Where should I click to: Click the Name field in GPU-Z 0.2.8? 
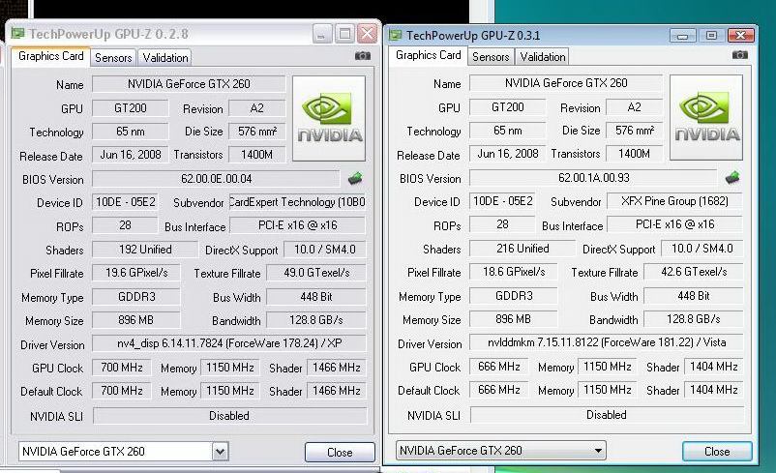click(x=189, y=83)
